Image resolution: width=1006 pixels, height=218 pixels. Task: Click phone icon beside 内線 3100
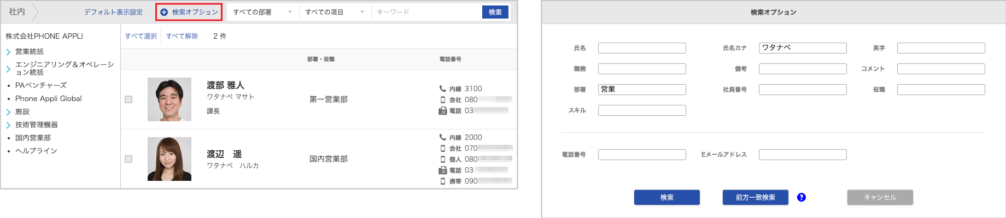coord(443,89)
